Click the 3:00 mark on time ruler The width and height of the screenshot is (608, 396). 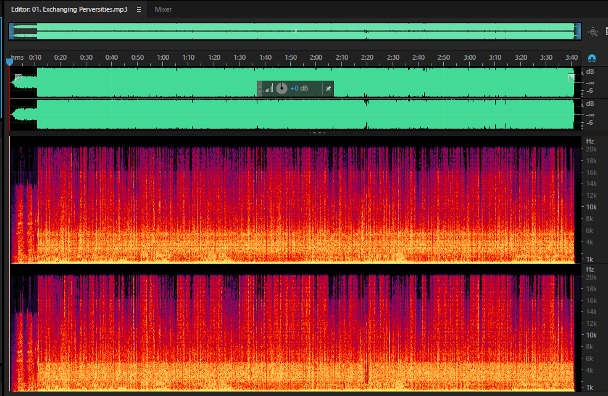click(x=470, y=57)
